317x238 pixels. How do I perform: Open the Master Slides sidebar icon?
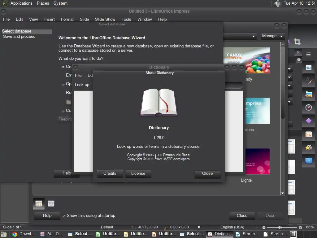point(309,161)
